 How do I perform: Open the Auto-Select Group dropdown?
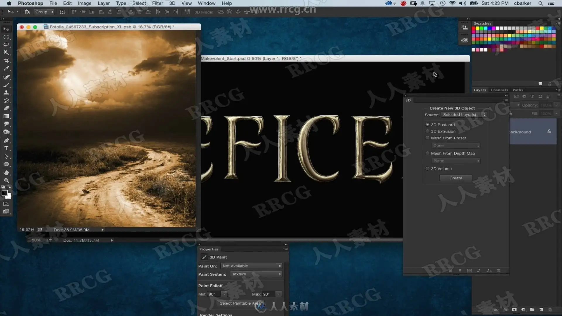click(x=44, y=12)
